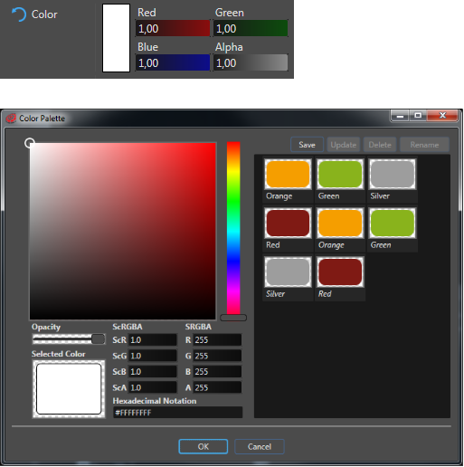Click the white color preview swatch beside Red
Screen dimensions: 464x467
click(x=116, y=38)
